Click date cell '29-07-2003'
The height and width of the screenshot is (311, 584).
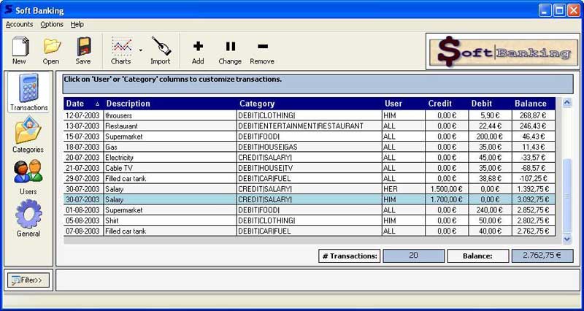coord(82,178)
